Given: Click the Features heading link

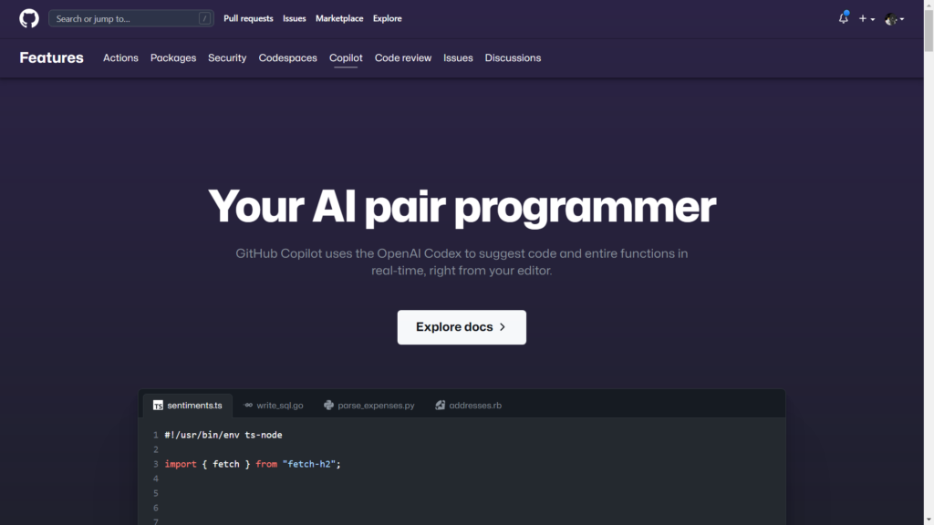Looking at the screenshot, I should [x=51, y=57].
